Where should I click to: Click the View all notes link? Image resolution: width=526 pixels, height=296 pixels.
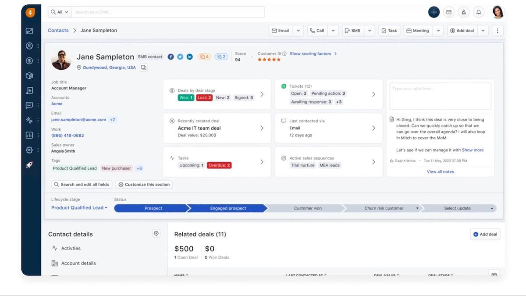[x=440, y=171]
